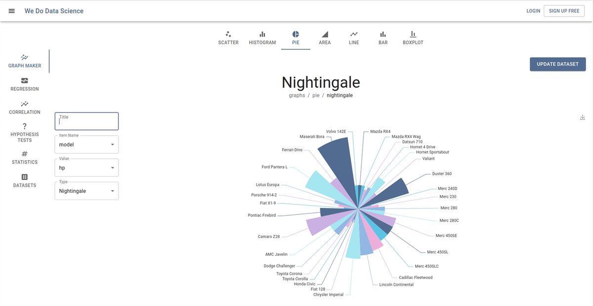
Task: Click the Nightingale chart heading
Action: click(x=321, y=82)
